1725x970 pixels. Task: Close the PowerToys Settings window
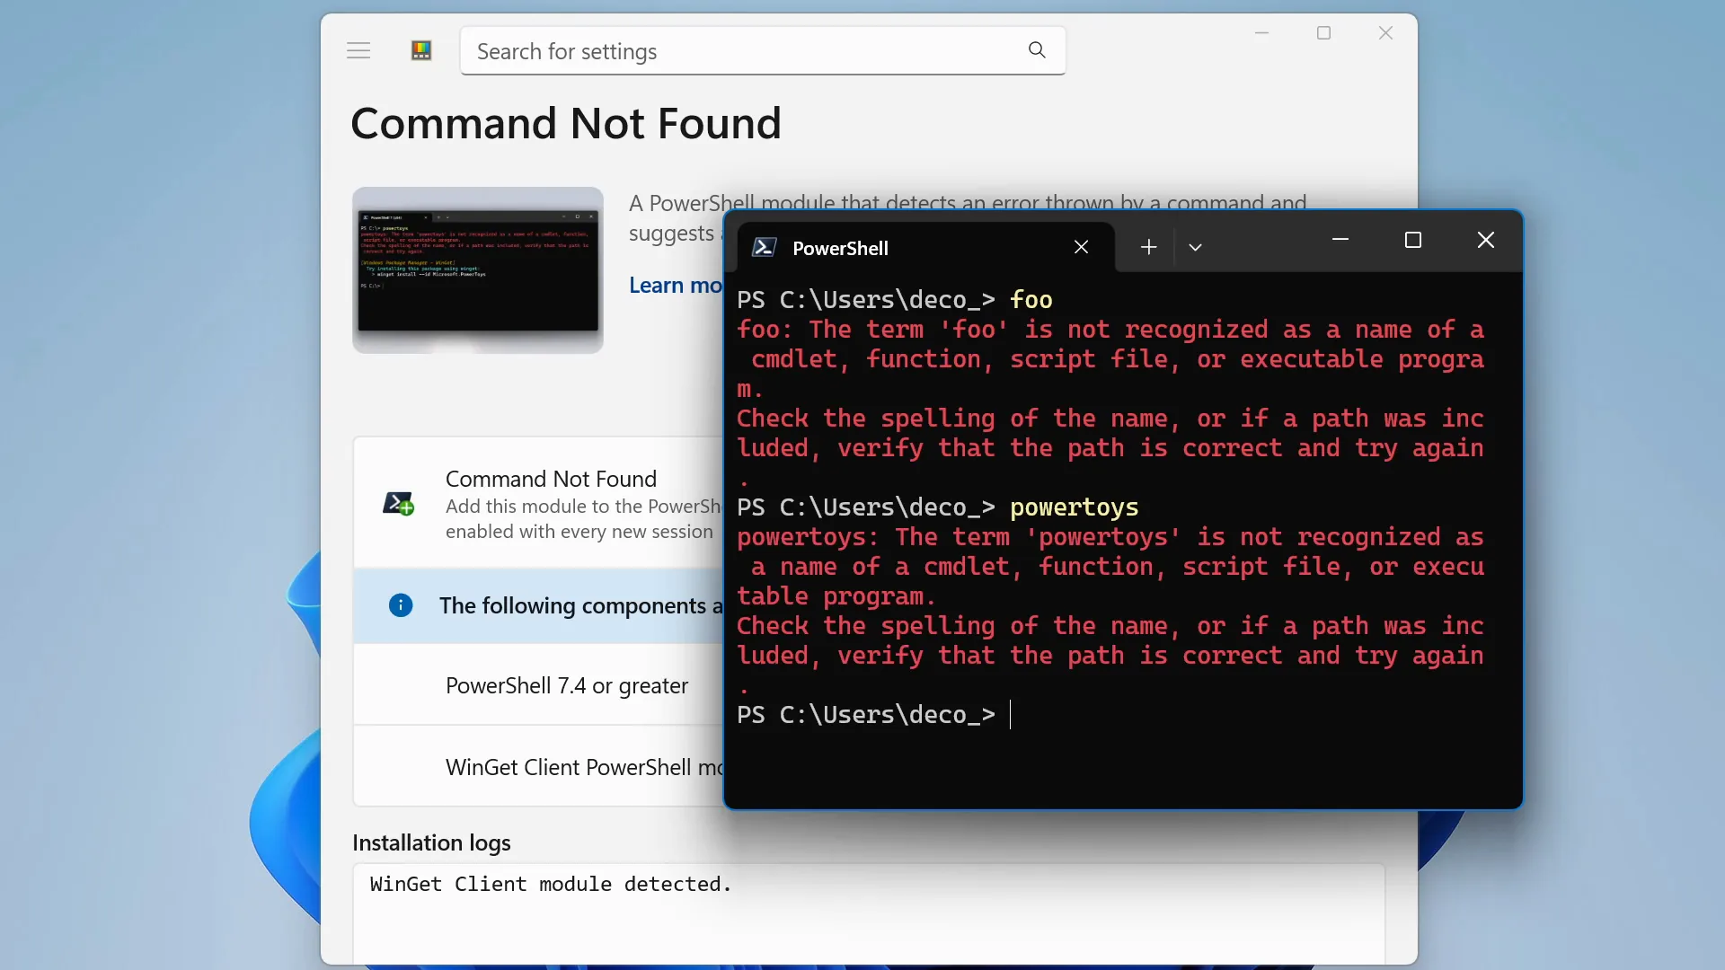click(1385, 33)
